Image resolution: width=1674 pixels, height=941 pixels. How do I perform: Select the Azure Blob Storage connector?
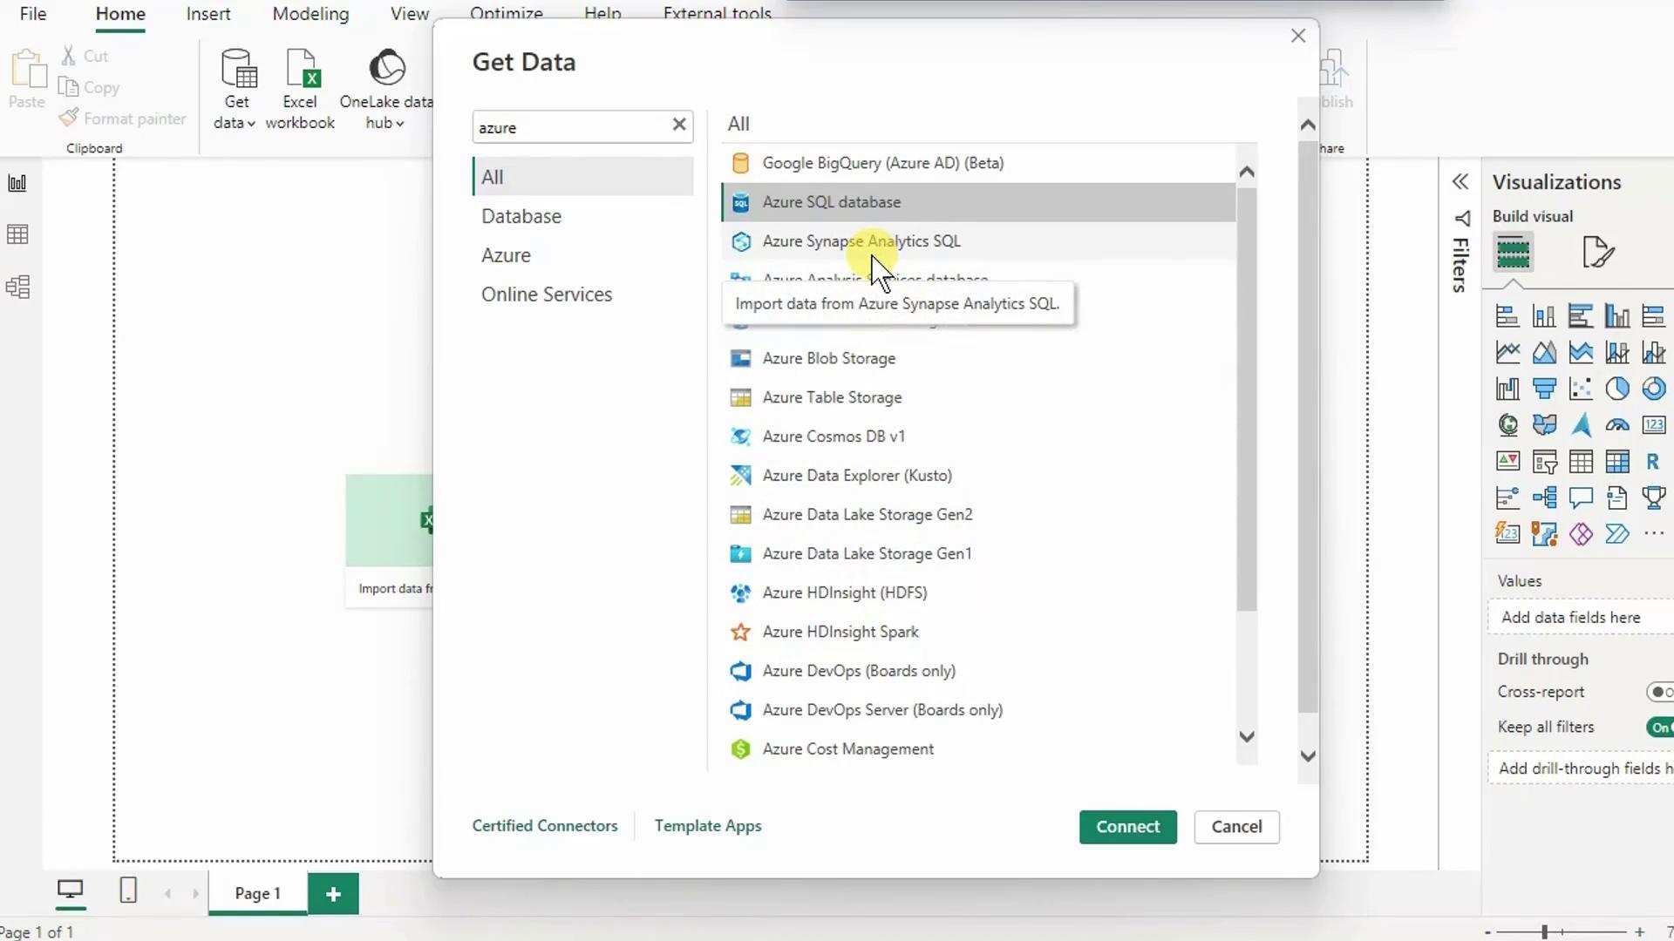(828, 358)
